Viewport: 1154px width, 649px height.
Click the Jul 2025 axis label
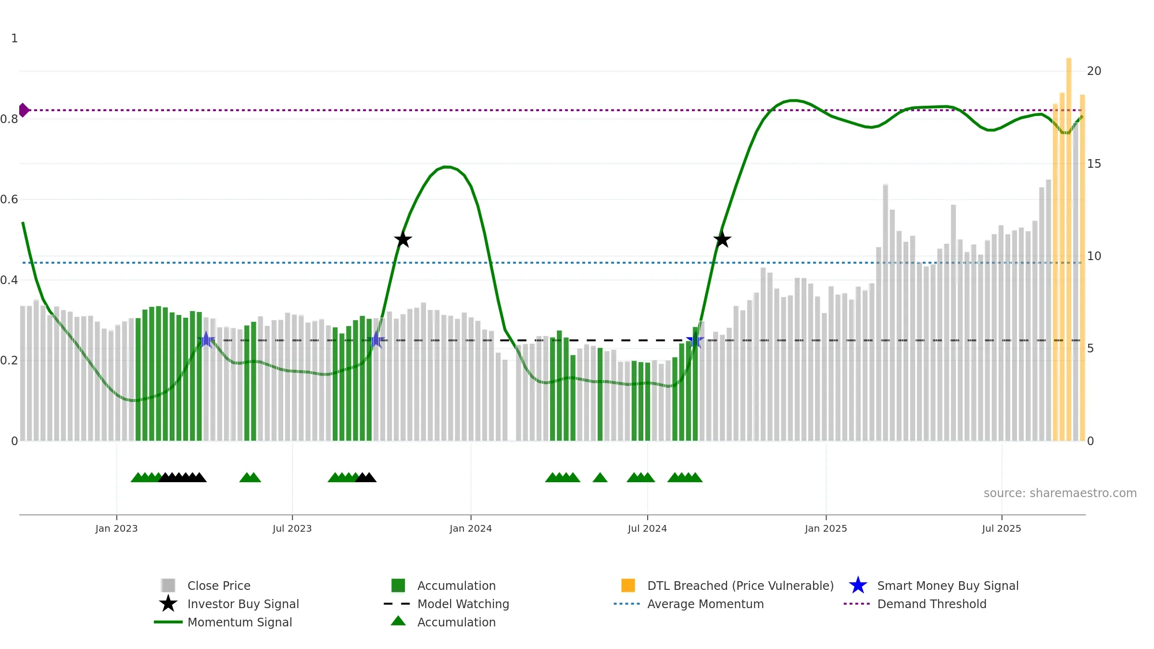(1002, 529)
